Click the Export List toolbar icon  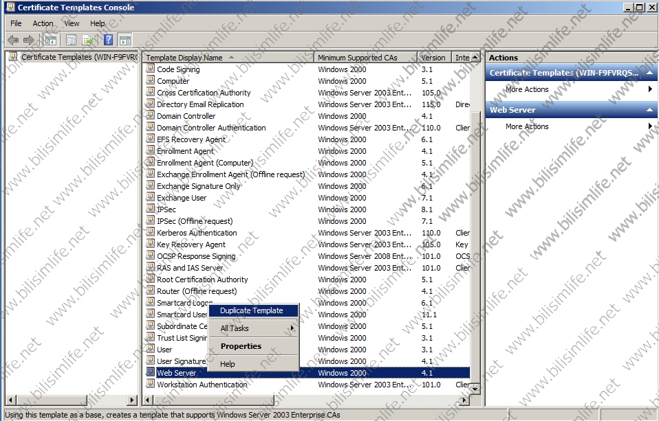tap(88, 40)
